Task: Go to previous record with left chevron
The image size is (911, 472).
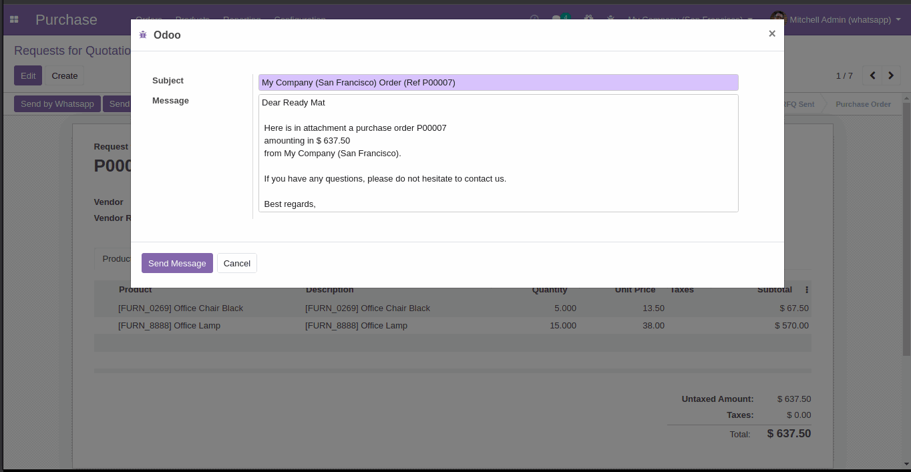Action: click(872, 76)
